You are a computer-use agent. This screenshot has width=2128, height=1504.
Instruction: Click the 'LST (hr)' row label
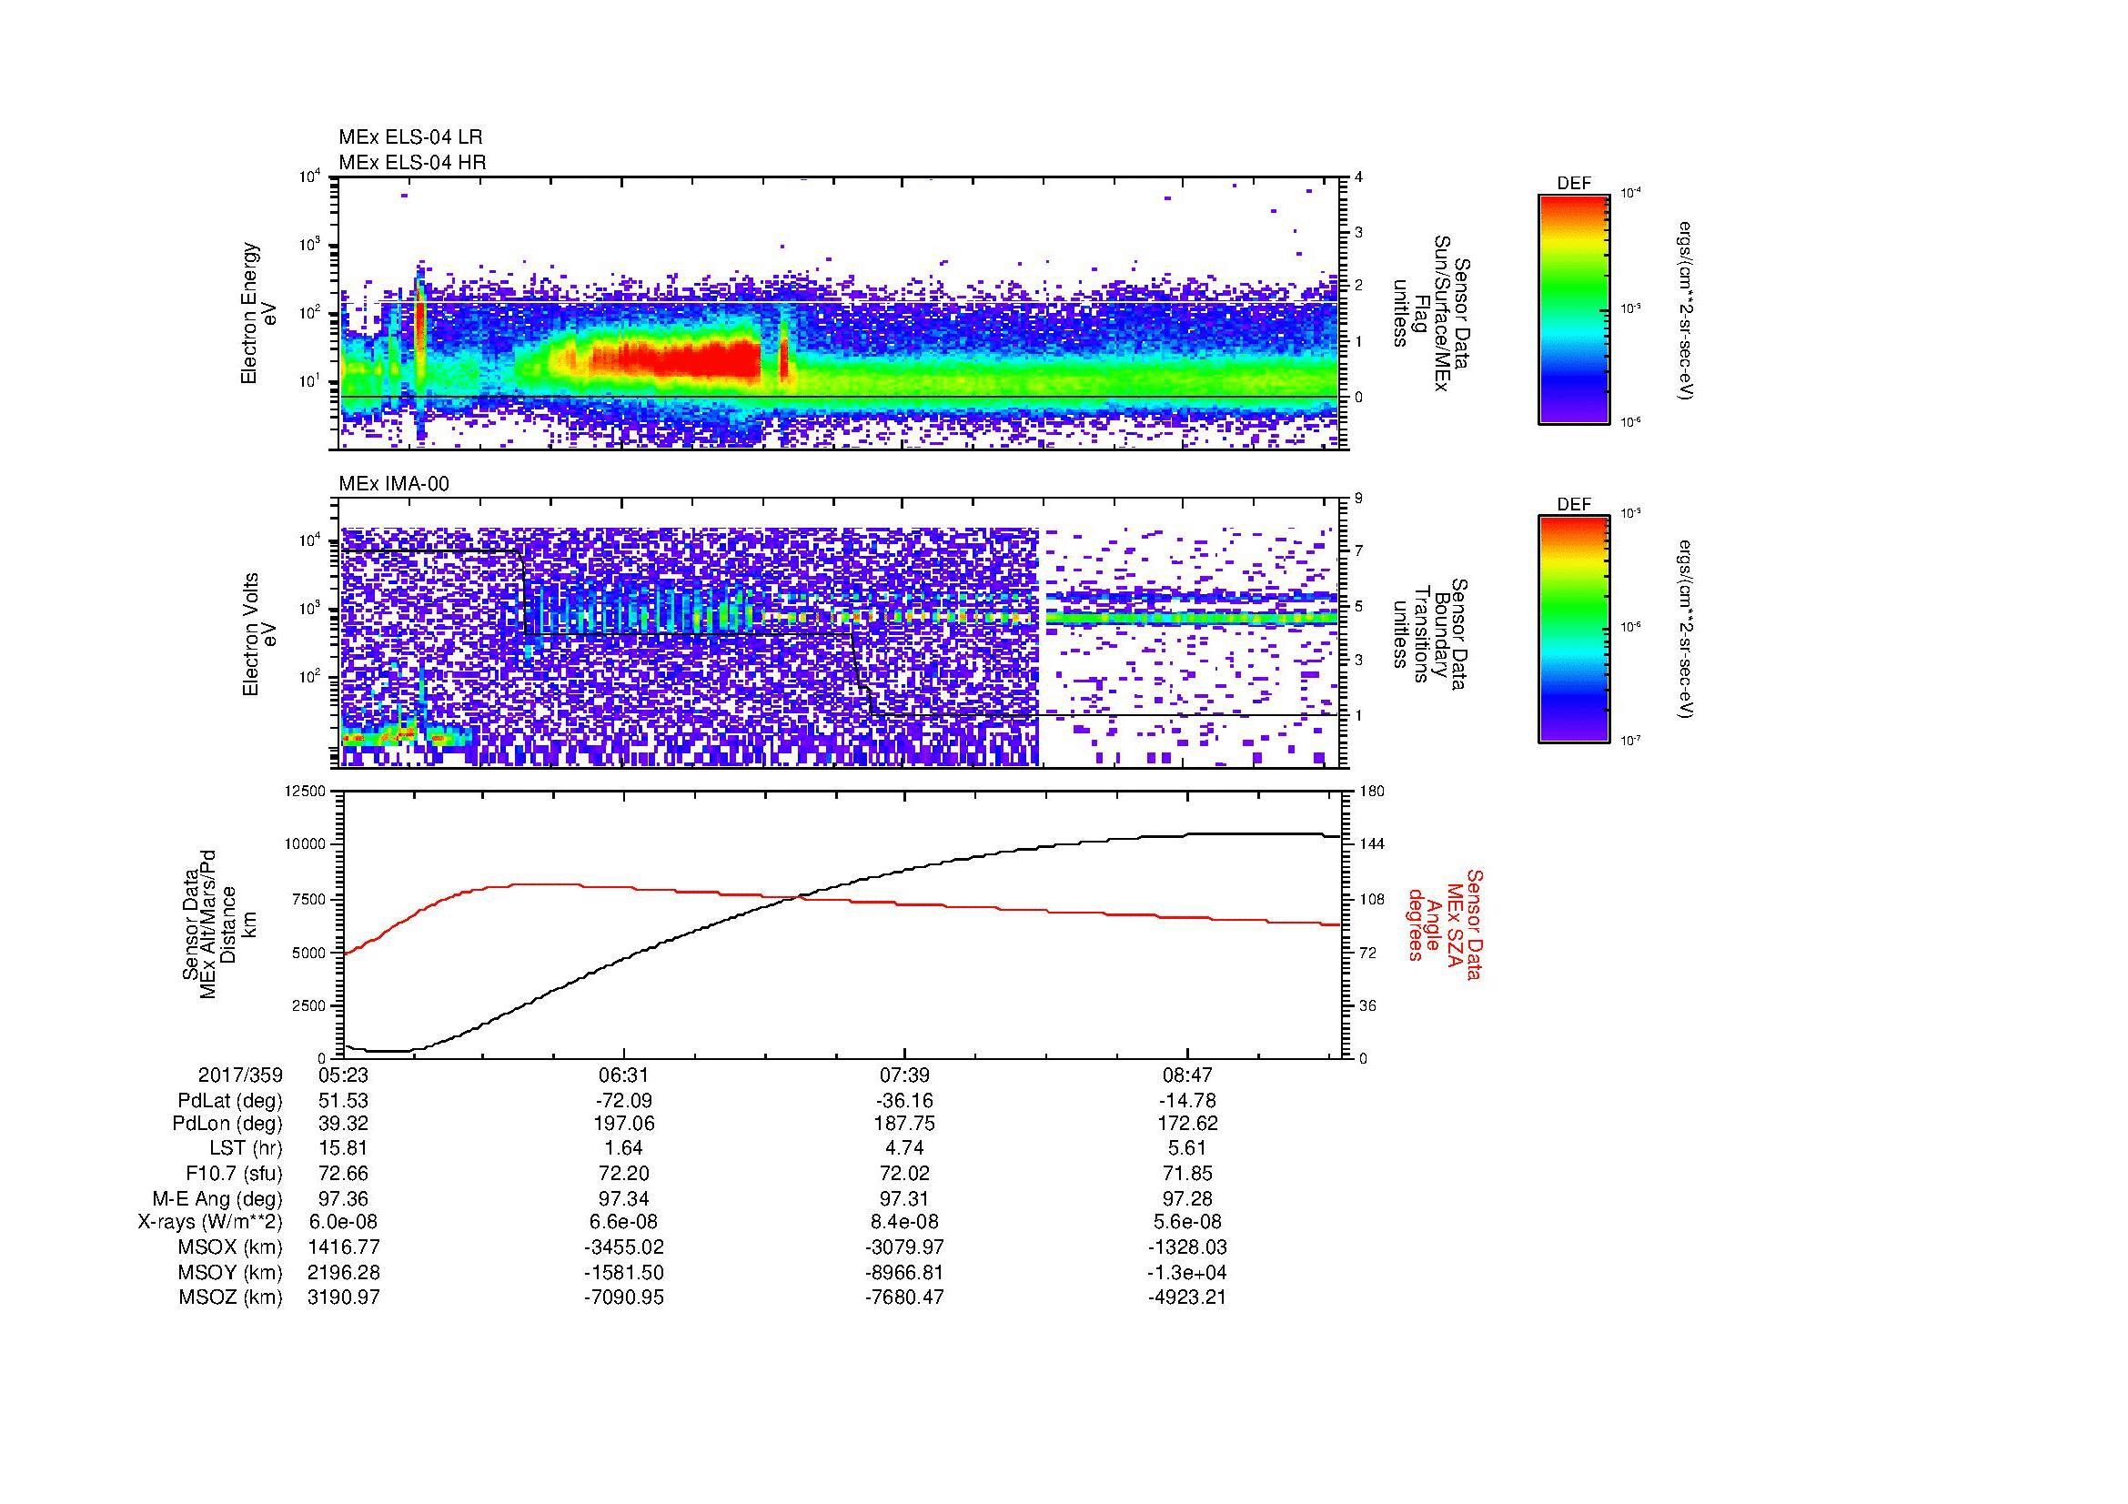pyautogui.click(x=246, y=1148)
